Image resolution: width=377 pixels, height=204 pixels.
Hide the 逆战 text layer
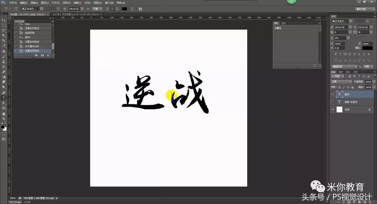pyautogui.click(x=332, y=94)
